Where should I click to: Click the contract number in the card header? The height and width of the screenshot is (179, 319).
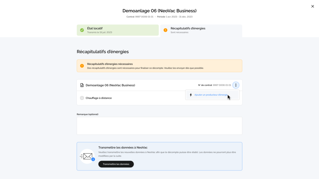[x=222, y=85]
